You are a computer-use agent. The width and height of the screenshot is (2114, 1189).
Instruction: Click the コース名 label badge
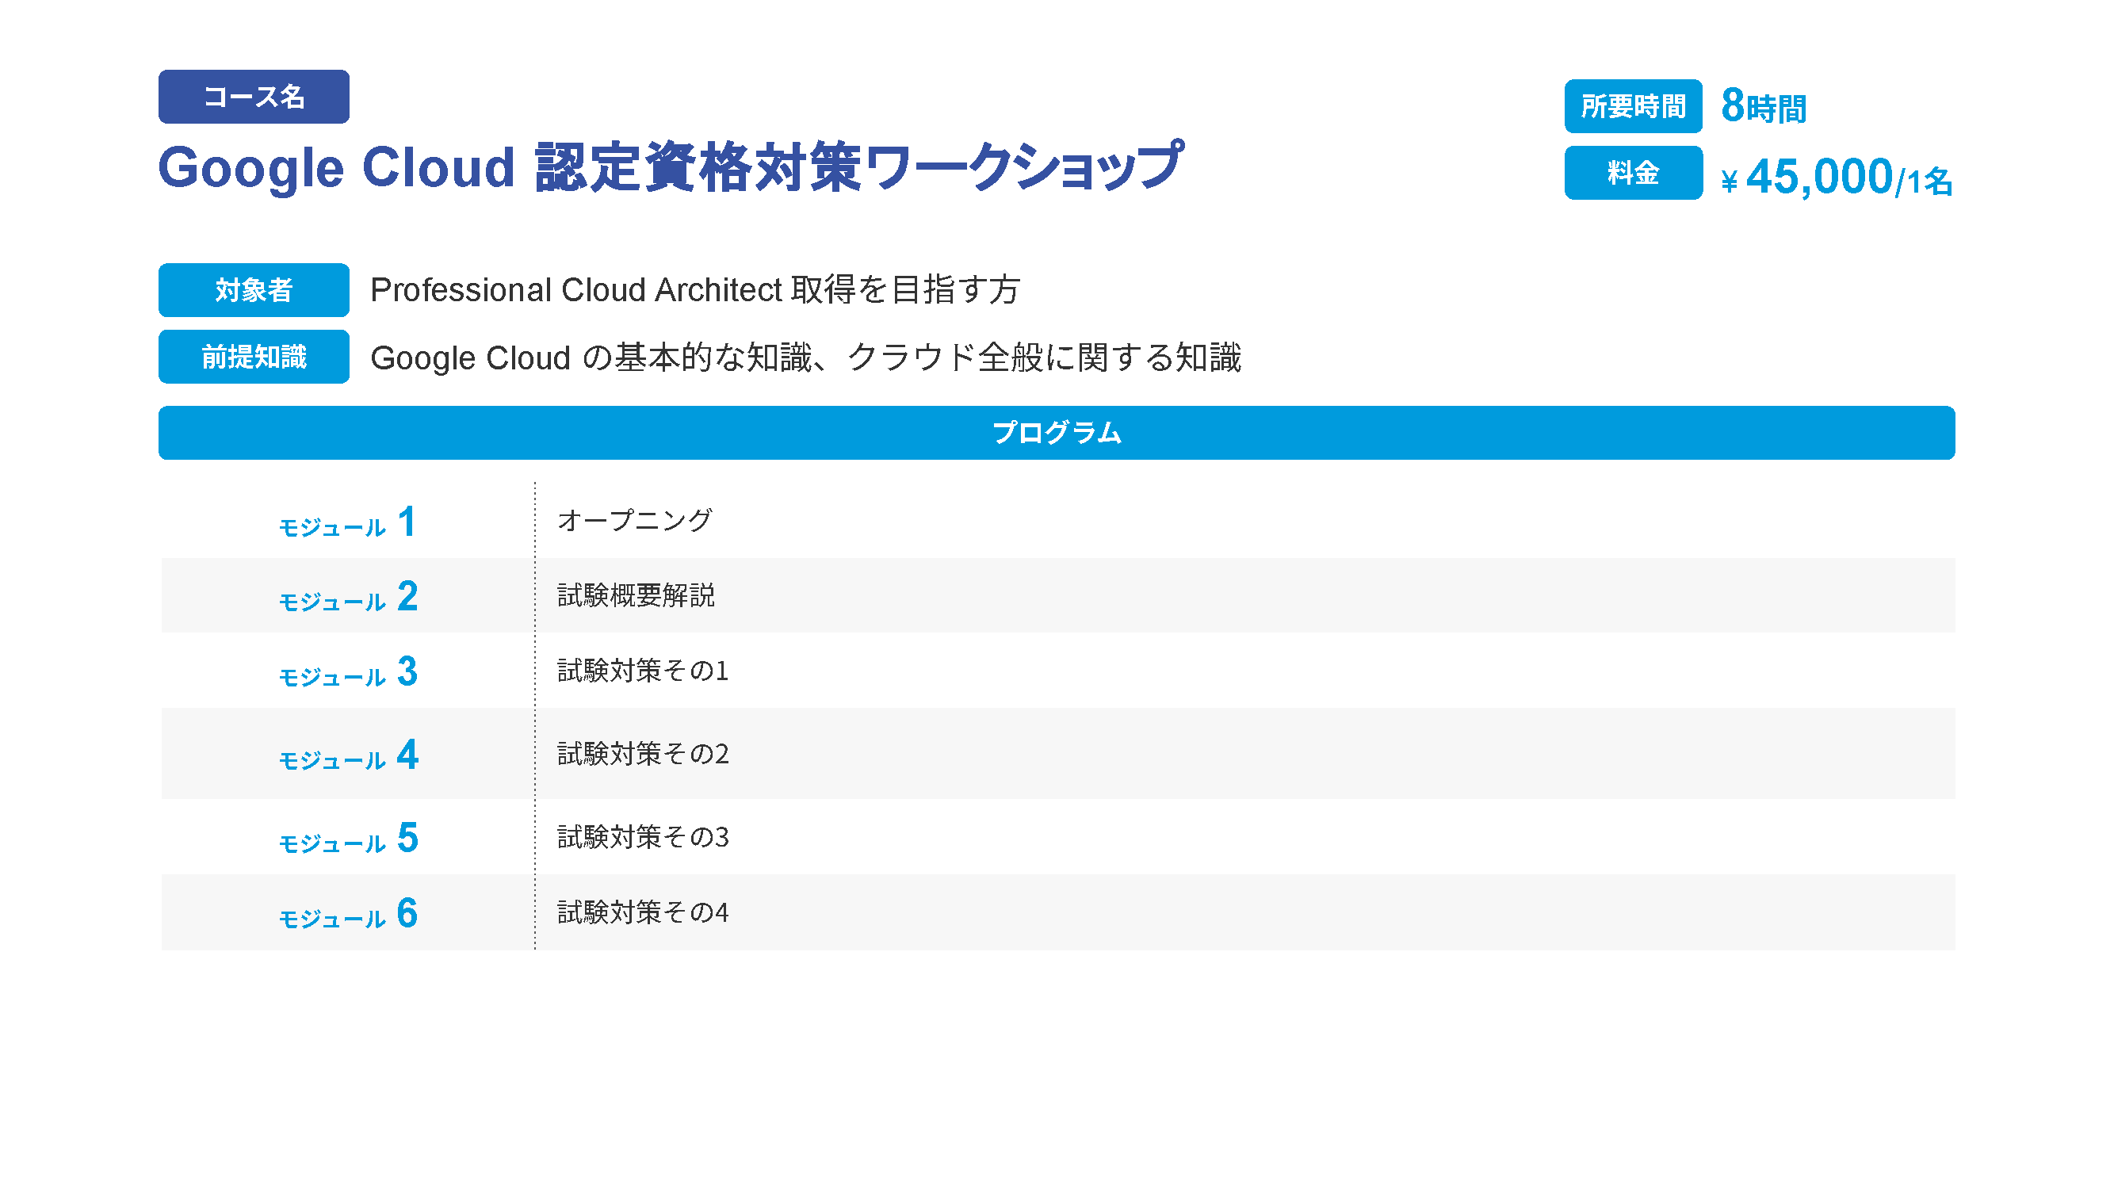[254, 97]
